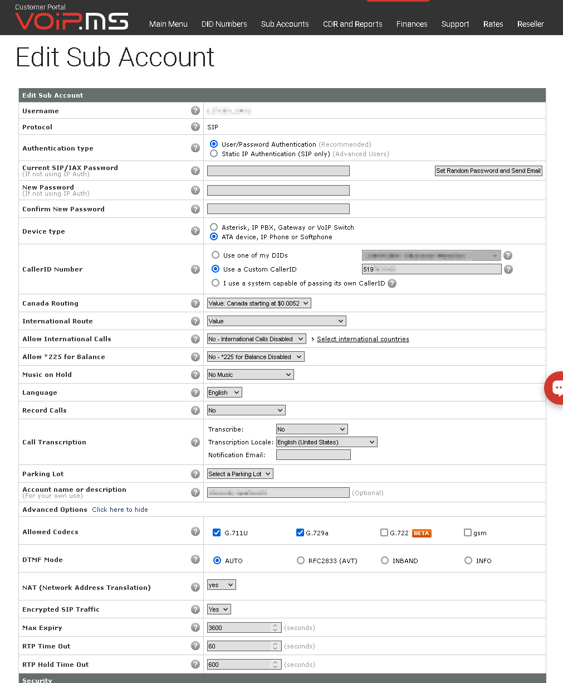563x683 pixels.
Task: Open the Language dropdown
Action: click(224, 393)
